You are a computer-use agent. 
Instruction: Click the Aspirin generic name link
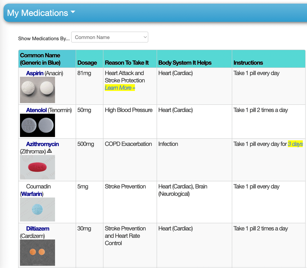coord(35,73)
